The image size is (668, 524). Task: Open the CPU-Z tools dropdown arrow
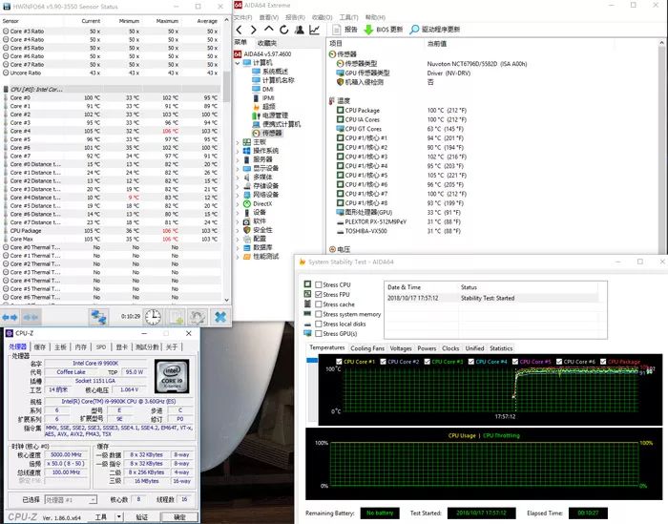click(119, 517)
